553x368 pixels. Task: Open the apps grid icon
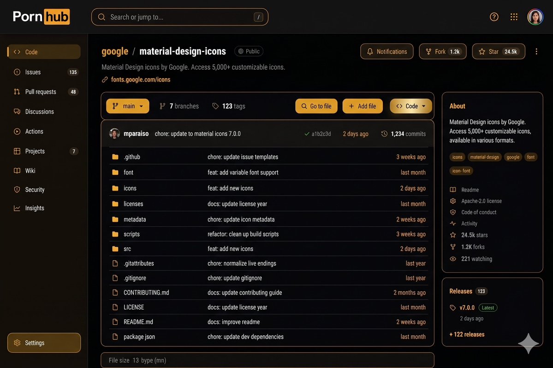(x=514, y=17)
